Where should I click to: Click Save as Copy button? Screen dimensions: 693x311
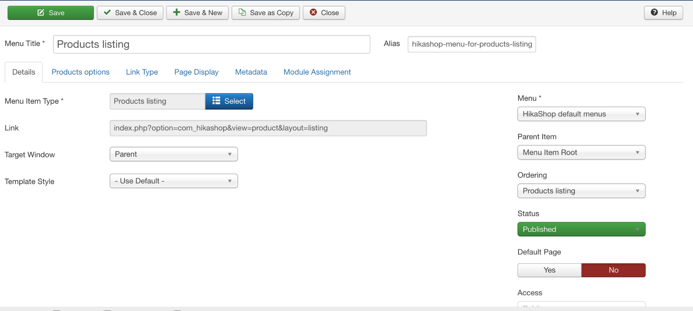point(266,13)
